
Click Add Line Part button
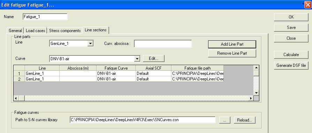[x=232, y=44]
